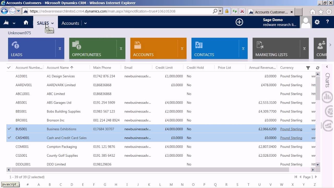Click the horizontal scrollbar right arrow
This screenshot has height=188, width=334.
pyautogui.click(x=313, y=170)
